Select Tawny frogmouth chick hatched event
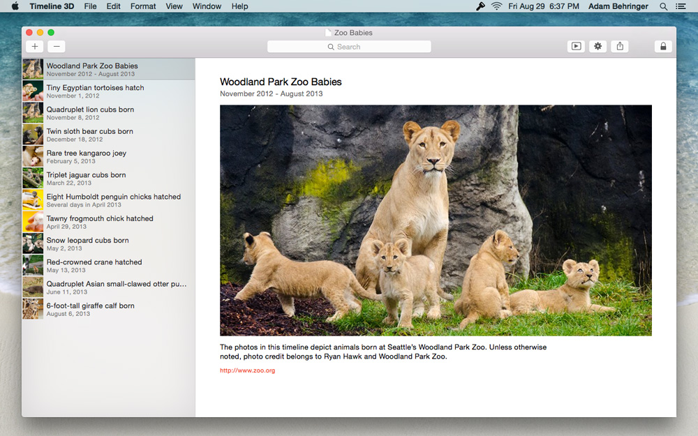698x436 pixels. [x=109, y=222]
